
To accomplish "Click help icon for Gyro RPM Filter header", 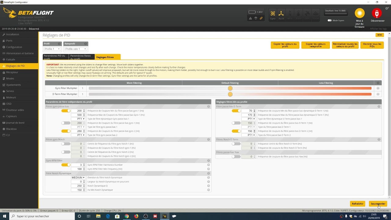I will [x=209, y=160].
